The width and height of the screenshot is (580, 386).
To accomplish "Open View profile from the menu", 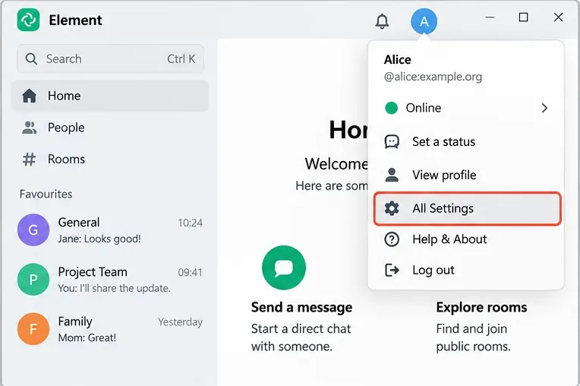I will [466, 175].
